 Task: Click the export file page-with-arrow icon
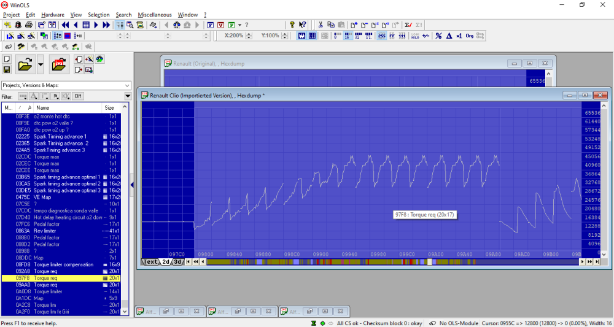click(x=79, y=69)
